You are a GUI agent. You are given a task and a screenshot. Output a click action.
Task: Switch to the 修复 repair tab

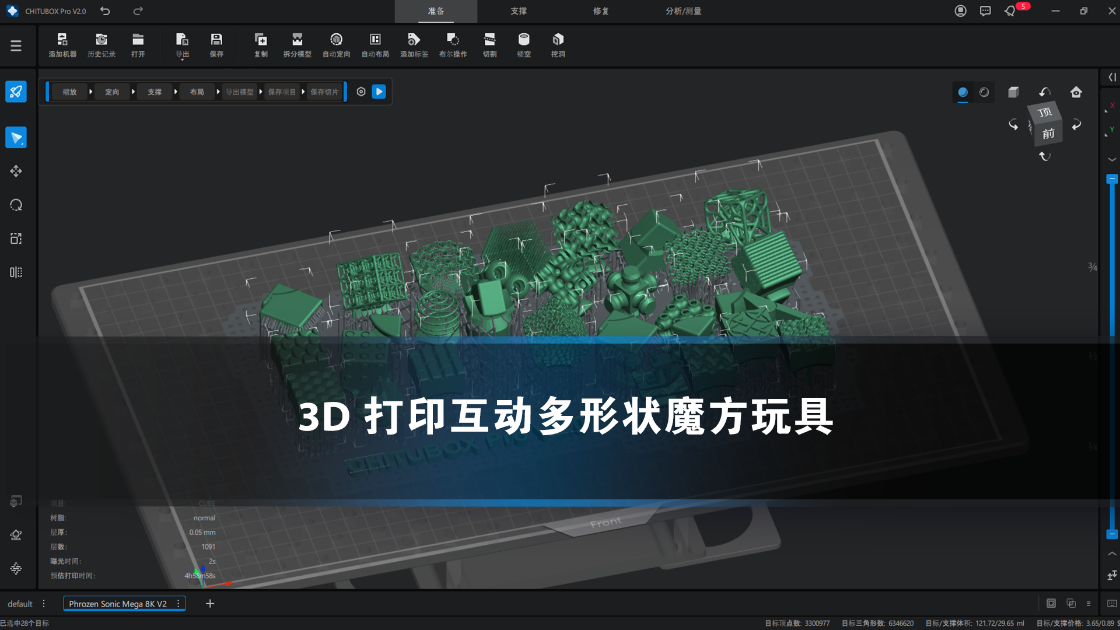(x=601, y=11)
